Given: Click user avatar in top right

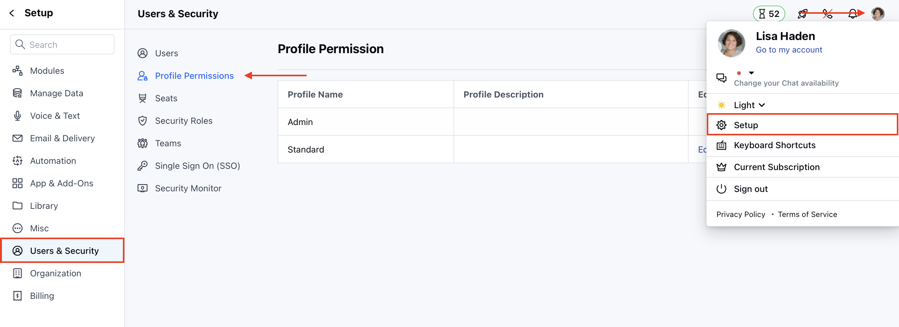Looking at the screenshot, I should (x=877, y=14).
